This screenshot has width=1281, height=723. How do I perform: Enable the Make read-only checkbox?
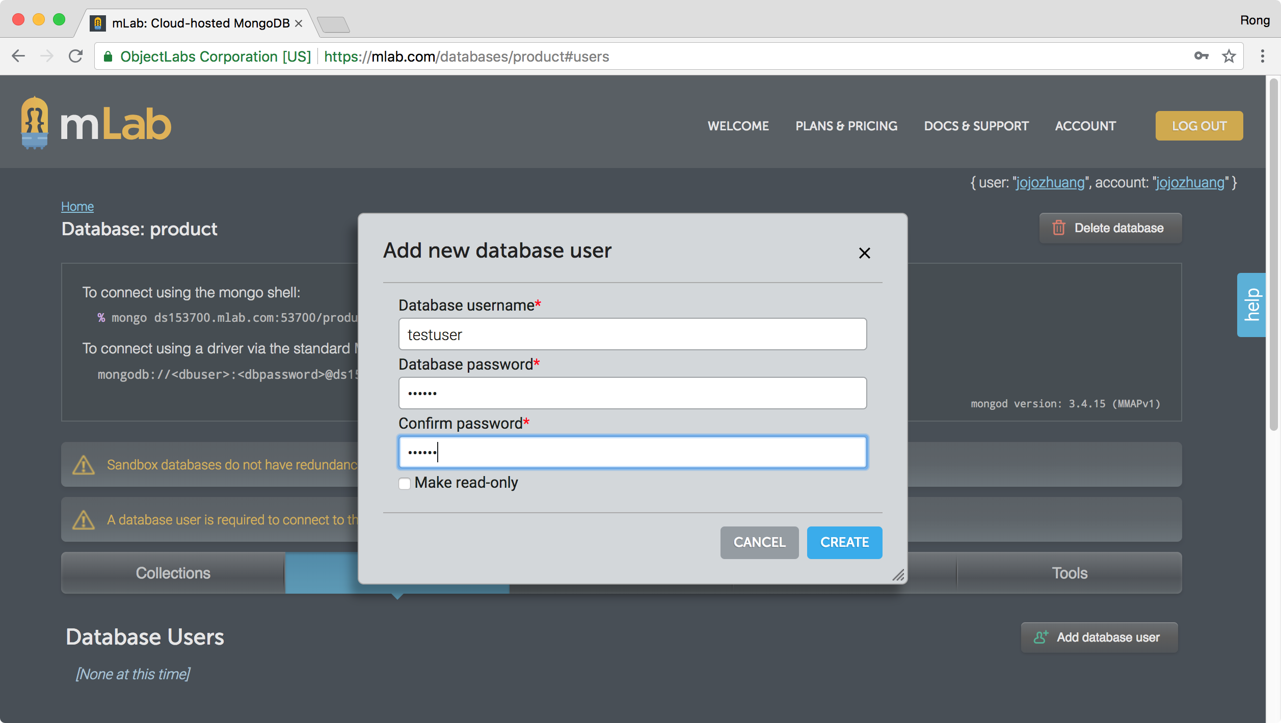click(x=405, y=483)
